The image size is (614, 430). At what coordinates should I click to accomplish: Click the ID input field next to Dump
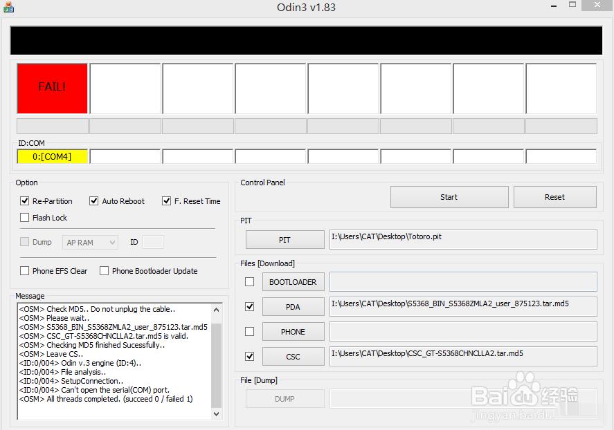pyautogui.click(x=153, y=242)
